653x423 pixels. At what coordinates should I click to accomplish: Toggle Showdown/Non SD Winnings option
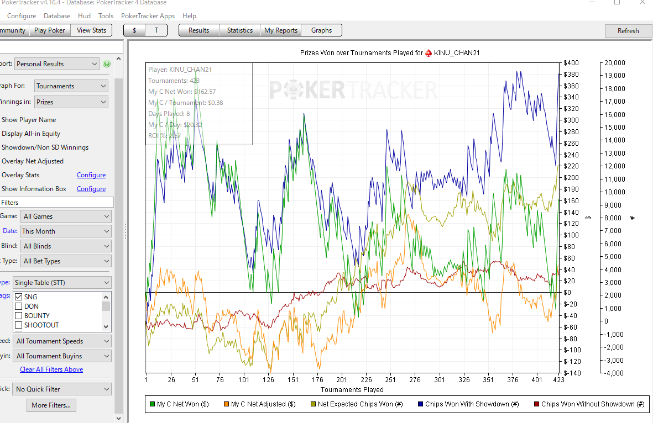tap(45, 147)
